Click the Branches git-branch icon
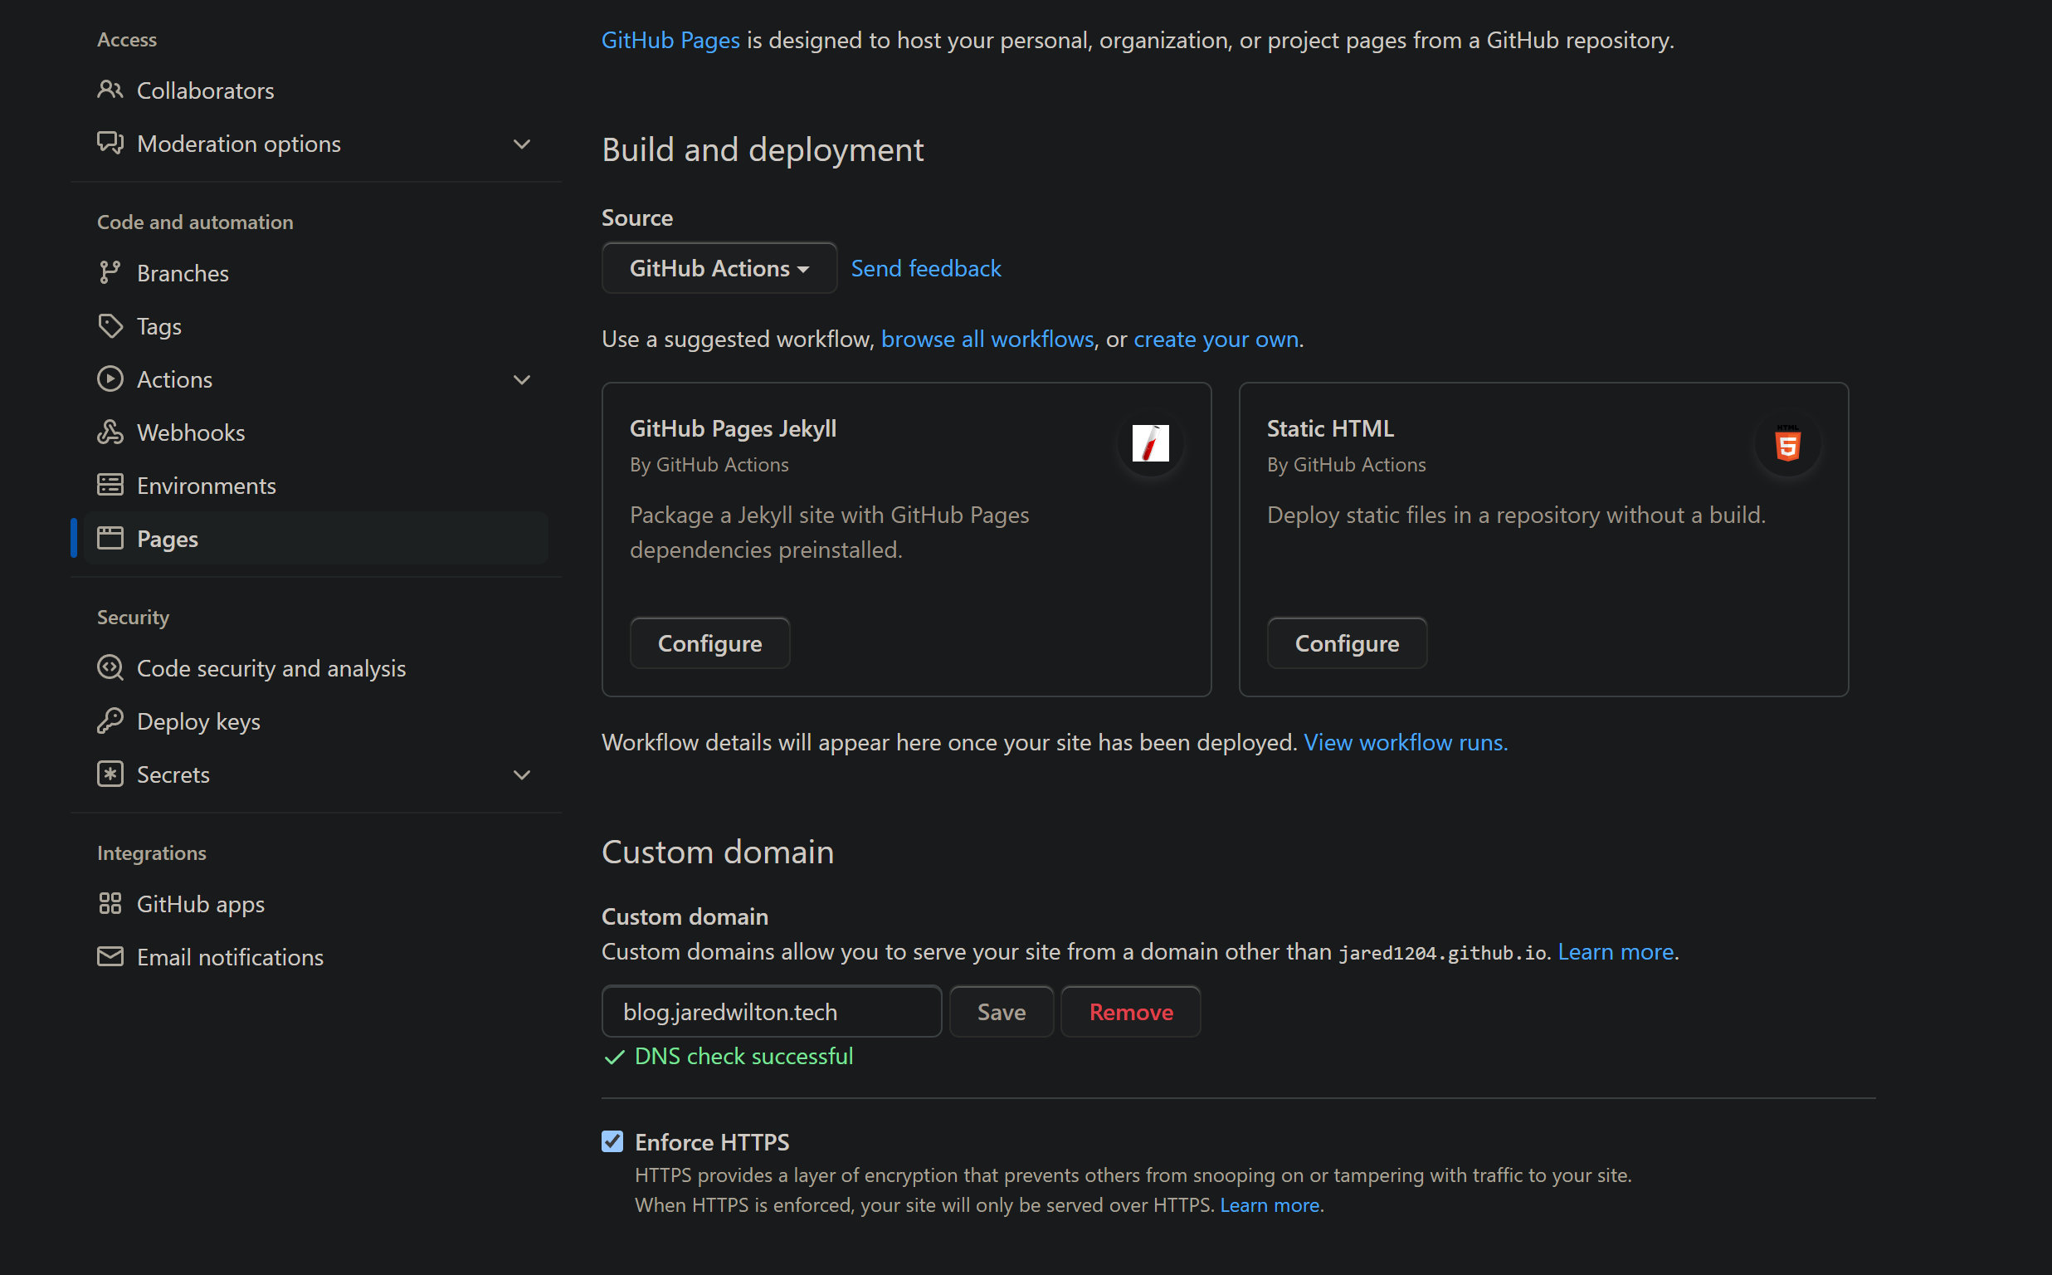This screenshot has height=1275, width=2052. click(x=110, y=272)
